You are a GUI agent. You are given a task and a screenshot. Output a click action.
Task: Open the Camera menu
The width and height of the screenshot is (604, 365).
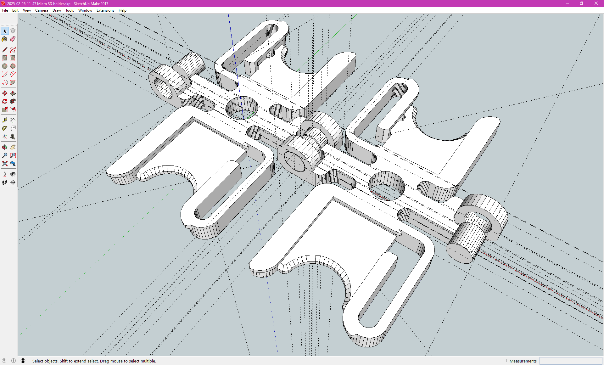coord(42,10)
